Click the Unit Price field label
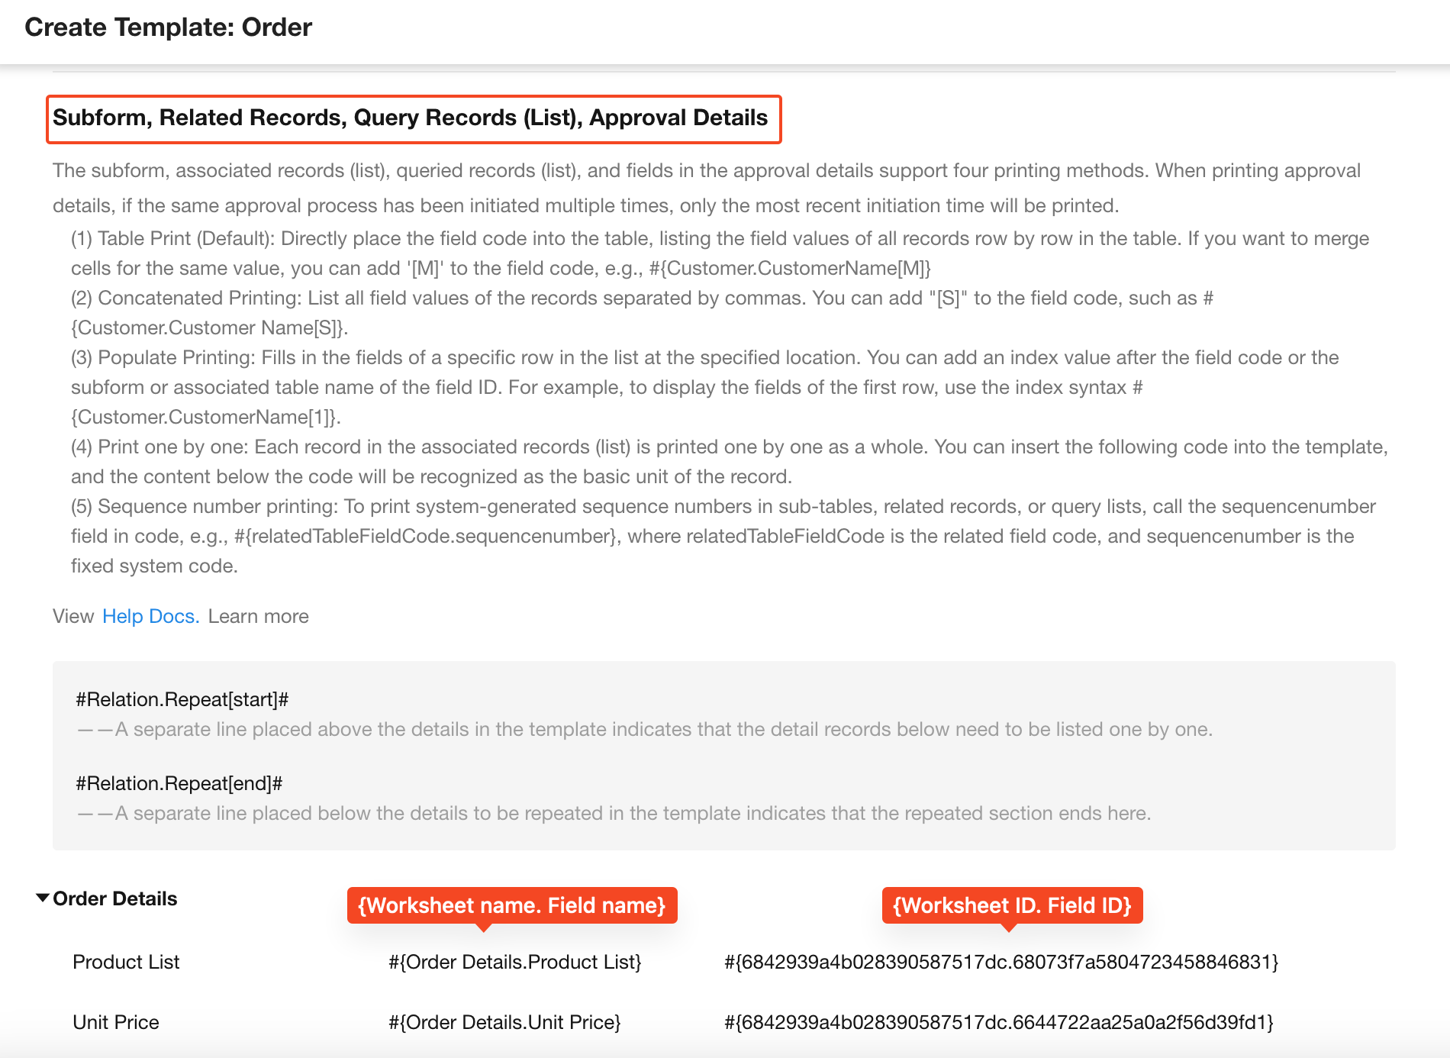The height and width of the screenshot is (1058, 1450). tap(116, 1022)
